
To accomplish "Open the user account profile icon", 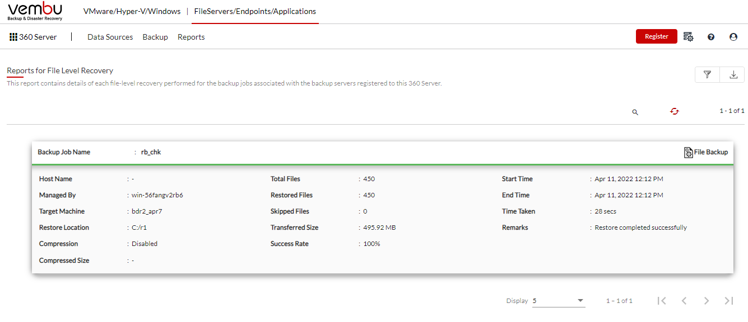I will click(x=733, y=37).
